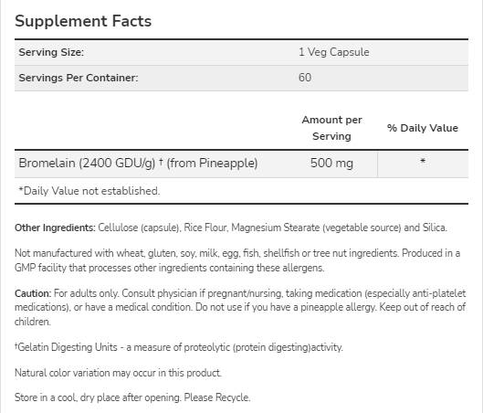The image size is (483, 413).
Task: Click the Servings Per Container label
Action: coord(79,78)
